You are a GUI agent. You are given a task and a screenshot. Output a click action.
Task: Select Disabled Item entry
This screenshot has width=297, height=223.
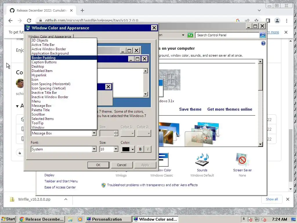(64, 71)
